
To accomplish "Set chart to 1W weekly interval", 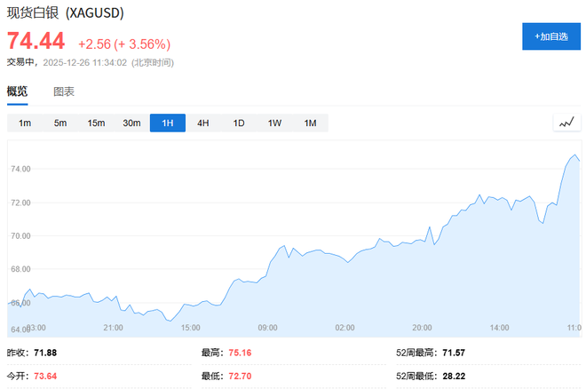I will (274, 123).
